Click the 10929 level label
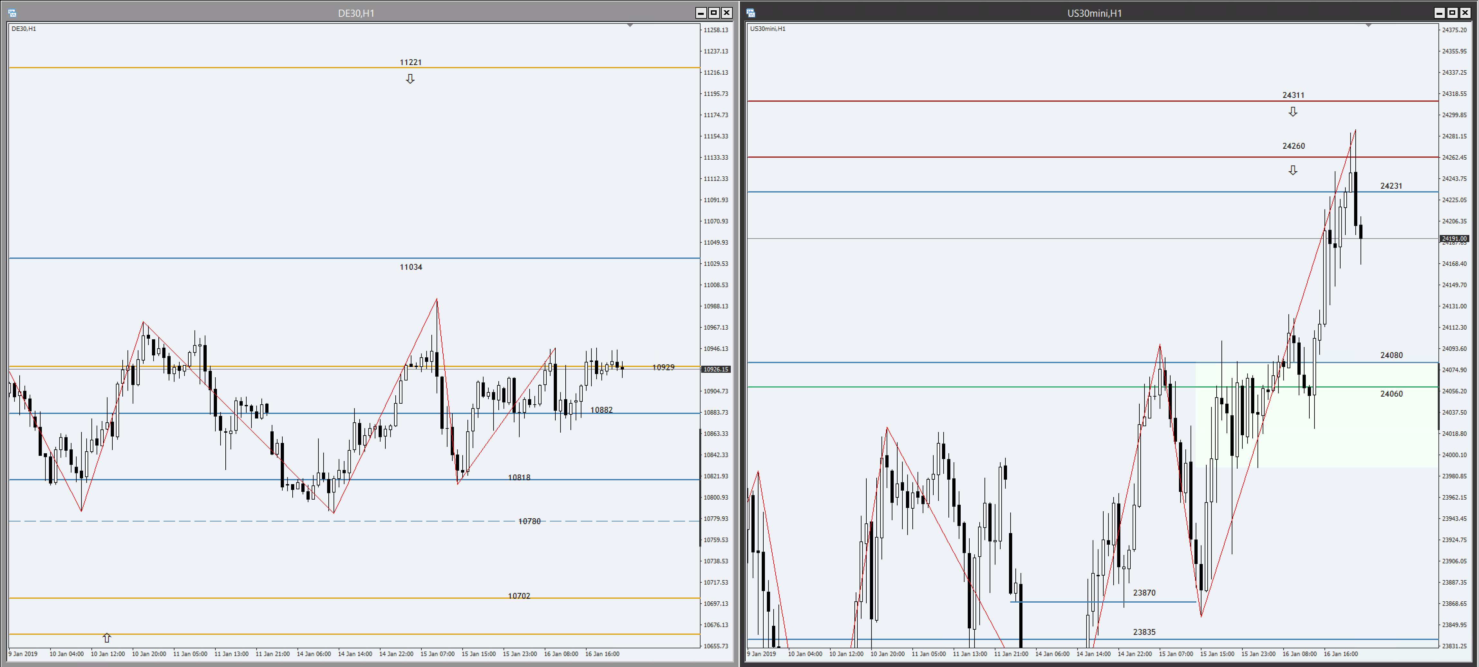 663,367
